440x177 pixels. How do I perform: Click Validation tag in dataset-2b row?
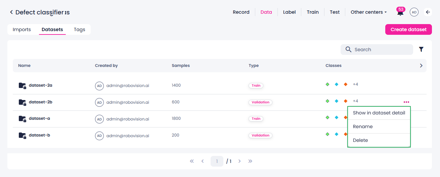click(260, 102)
